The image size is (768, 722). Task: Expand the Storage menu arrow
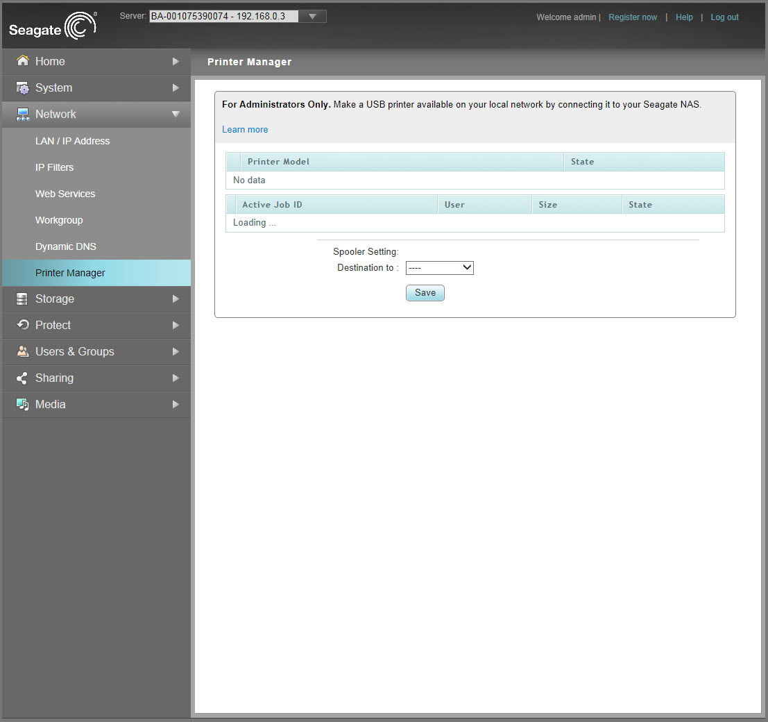pyautogui.click(x=176, y=299)
